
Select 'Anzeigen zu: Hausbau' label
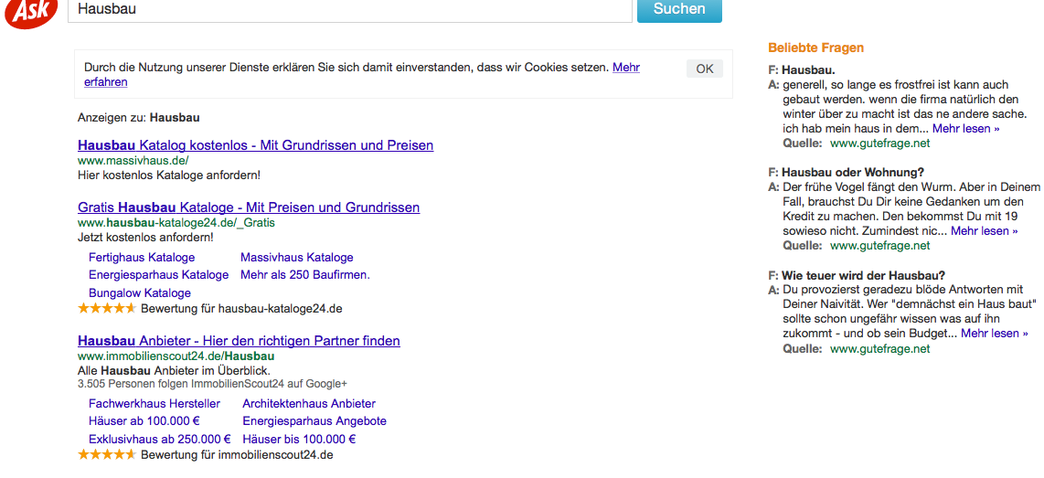pos(138,118)
